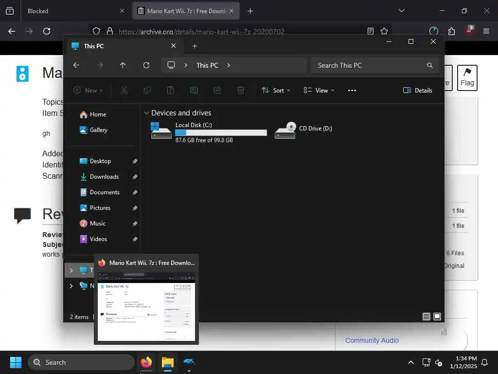The width and height of the screenshot is (498, 374).
Task: Click the Cut scissors icon in Explorer toolbar
Action: click(124, 90)
